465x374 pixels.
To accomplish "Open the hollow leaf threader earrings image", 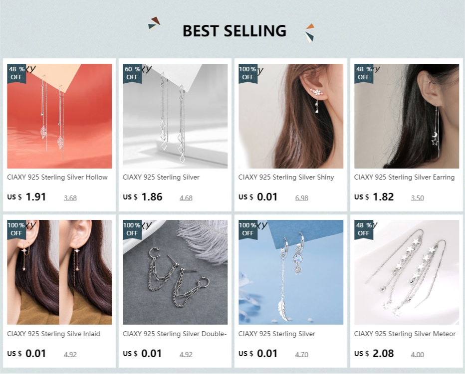I will click(x=59, y=116).
